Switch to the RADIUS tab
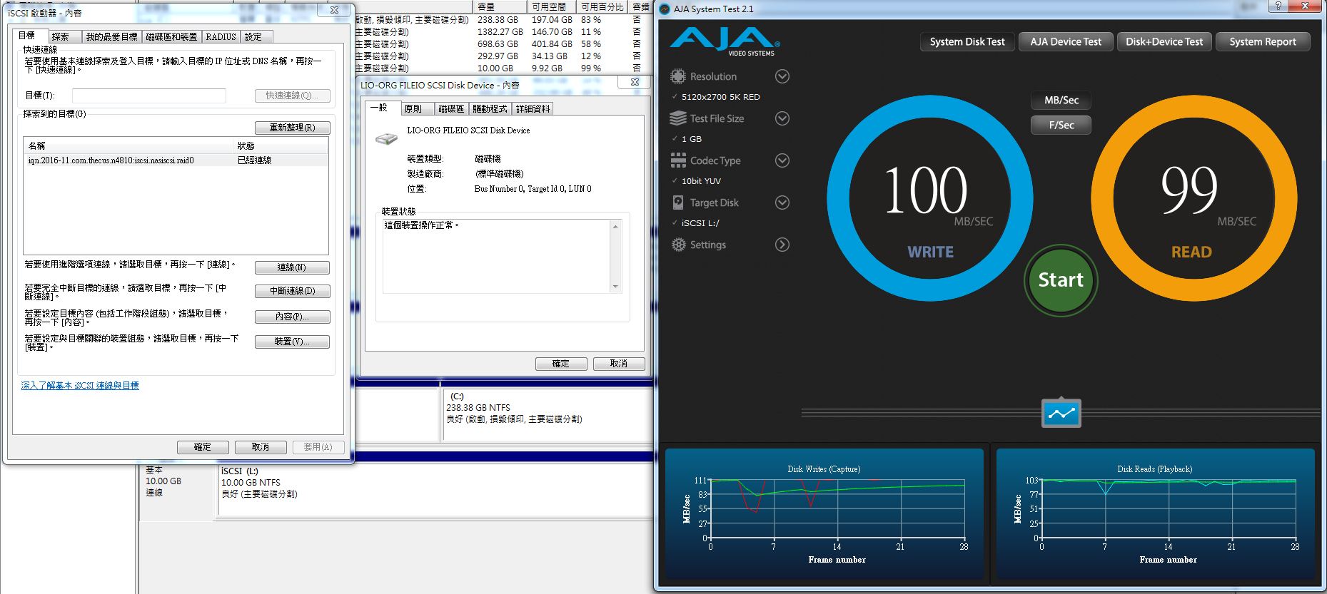This screenshot has width=1327, height=594. 221,36
